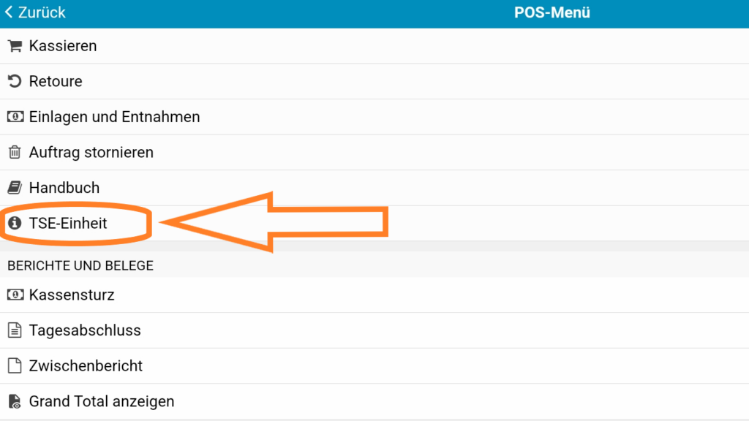The width and height of the screenshot is (749, 421).
Task: Click the file-eye icon for Grand Total anzeigen
Action: click(x=15, y=401)
